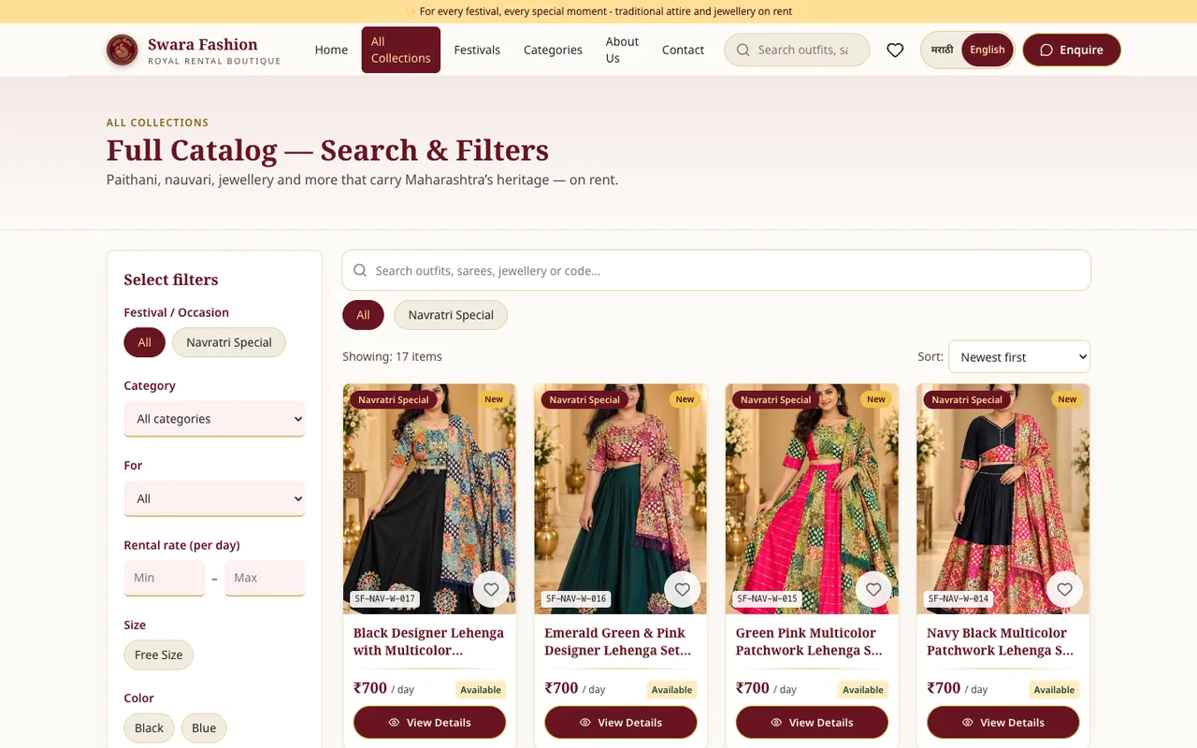Open the wishlist heart icon in header
Viewport: 1197px width, 748px height.
coord(895,50)
